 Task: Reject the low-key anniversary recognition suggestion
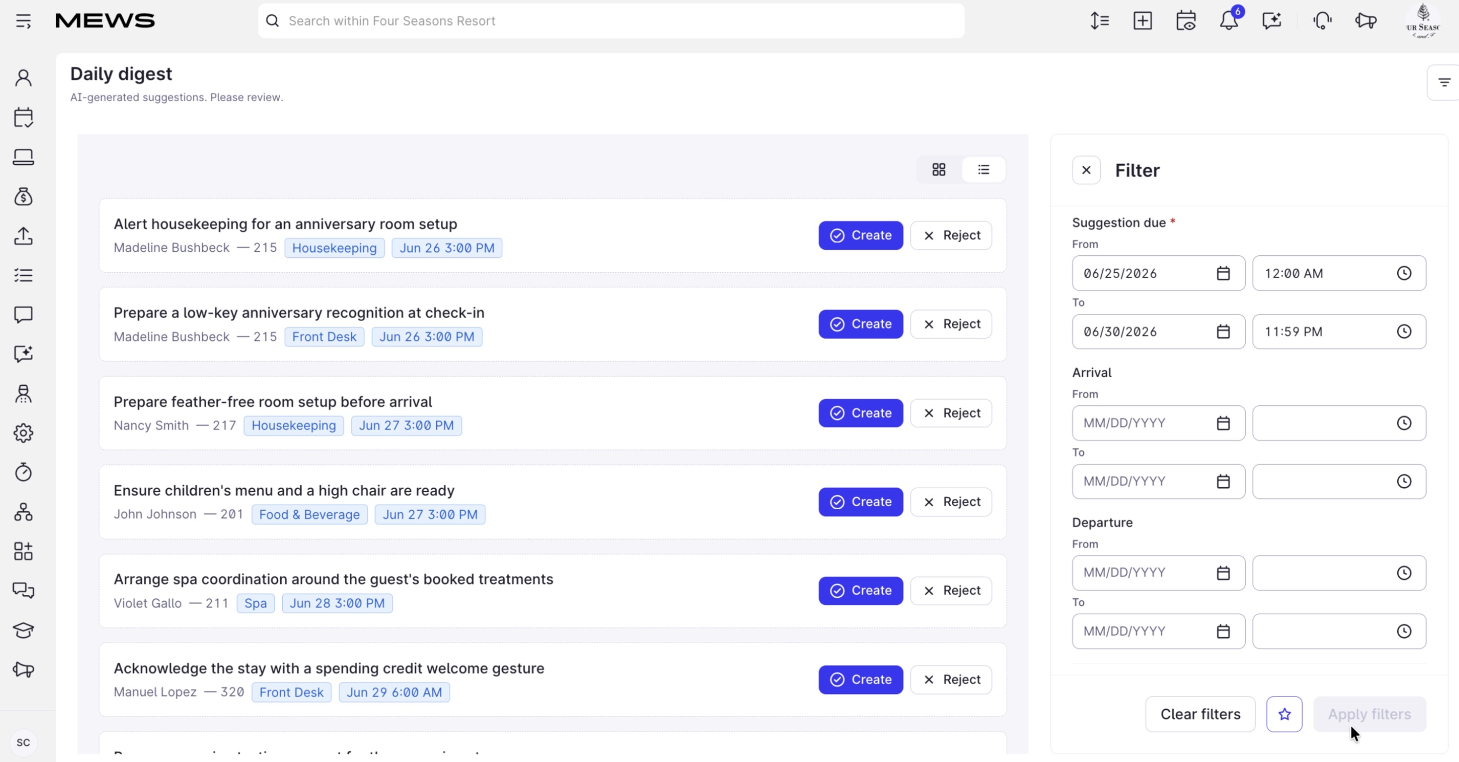click(950, 324)
